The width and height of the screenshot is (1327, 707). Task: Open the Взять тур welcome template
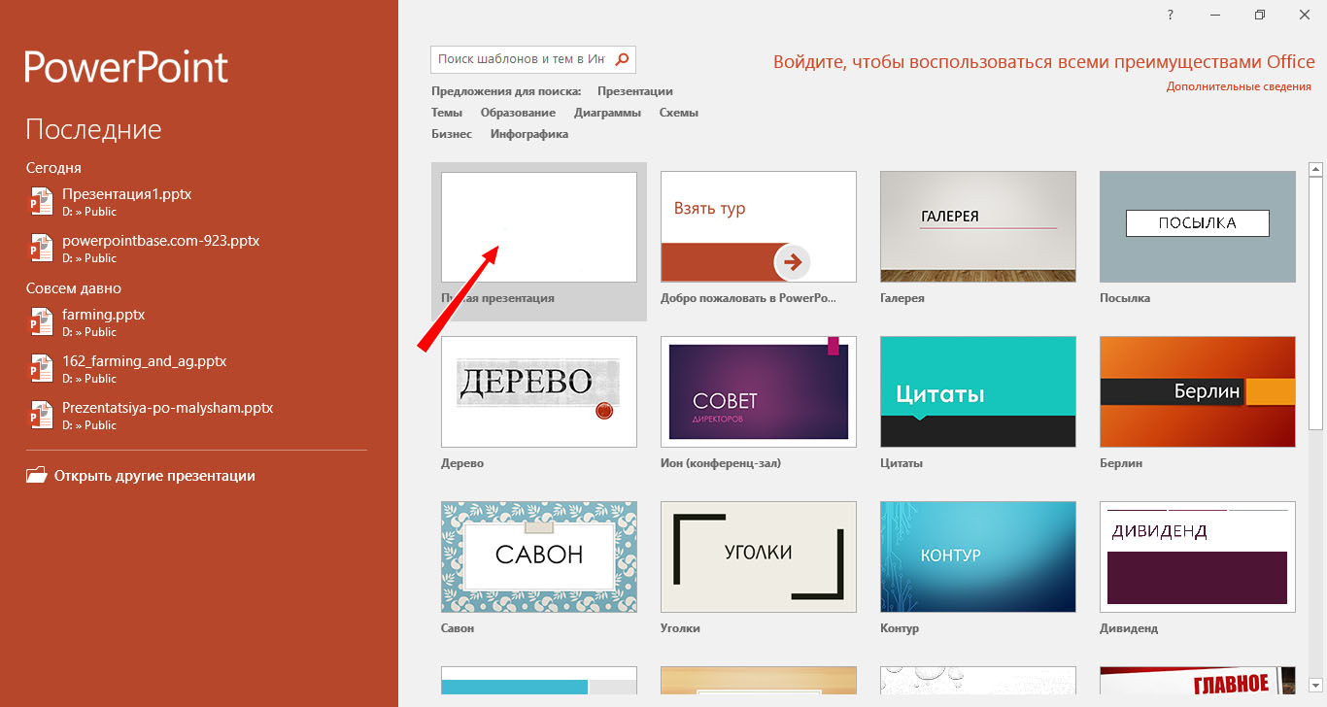[x=759, y=227]
